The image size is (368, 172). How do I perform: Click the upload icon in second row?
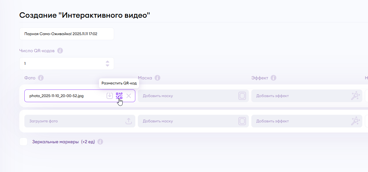pos(129,121)
